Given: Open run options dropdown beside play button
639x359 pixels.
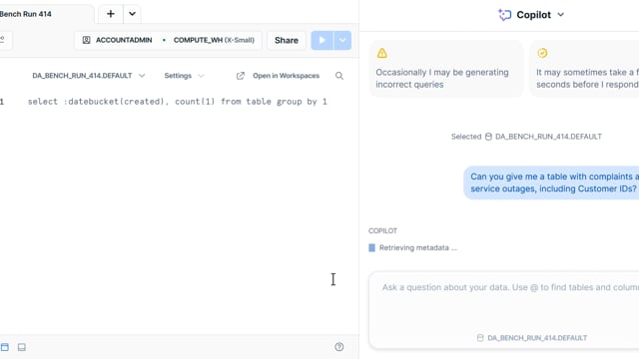Looking at the screenshot, I should 342,40.
